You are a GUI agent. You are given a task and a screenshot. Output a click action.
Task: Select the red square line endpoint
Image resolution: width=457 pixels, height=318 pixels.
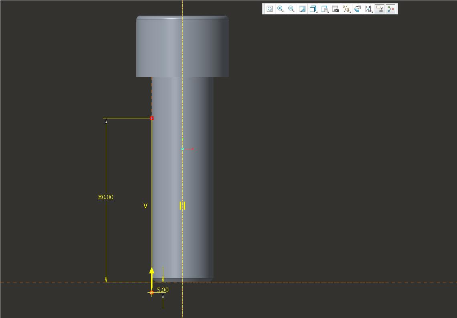click(x=152, y=118)
